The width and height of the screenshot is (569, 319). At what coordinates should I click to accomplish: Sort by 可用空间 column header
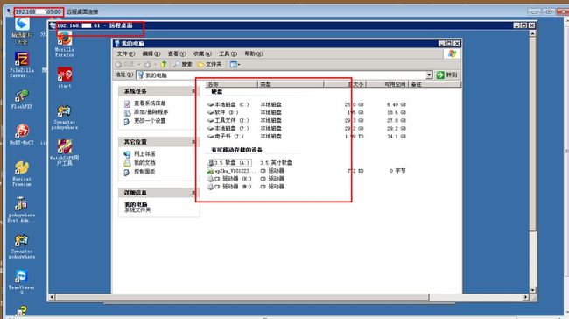(387, 84)
